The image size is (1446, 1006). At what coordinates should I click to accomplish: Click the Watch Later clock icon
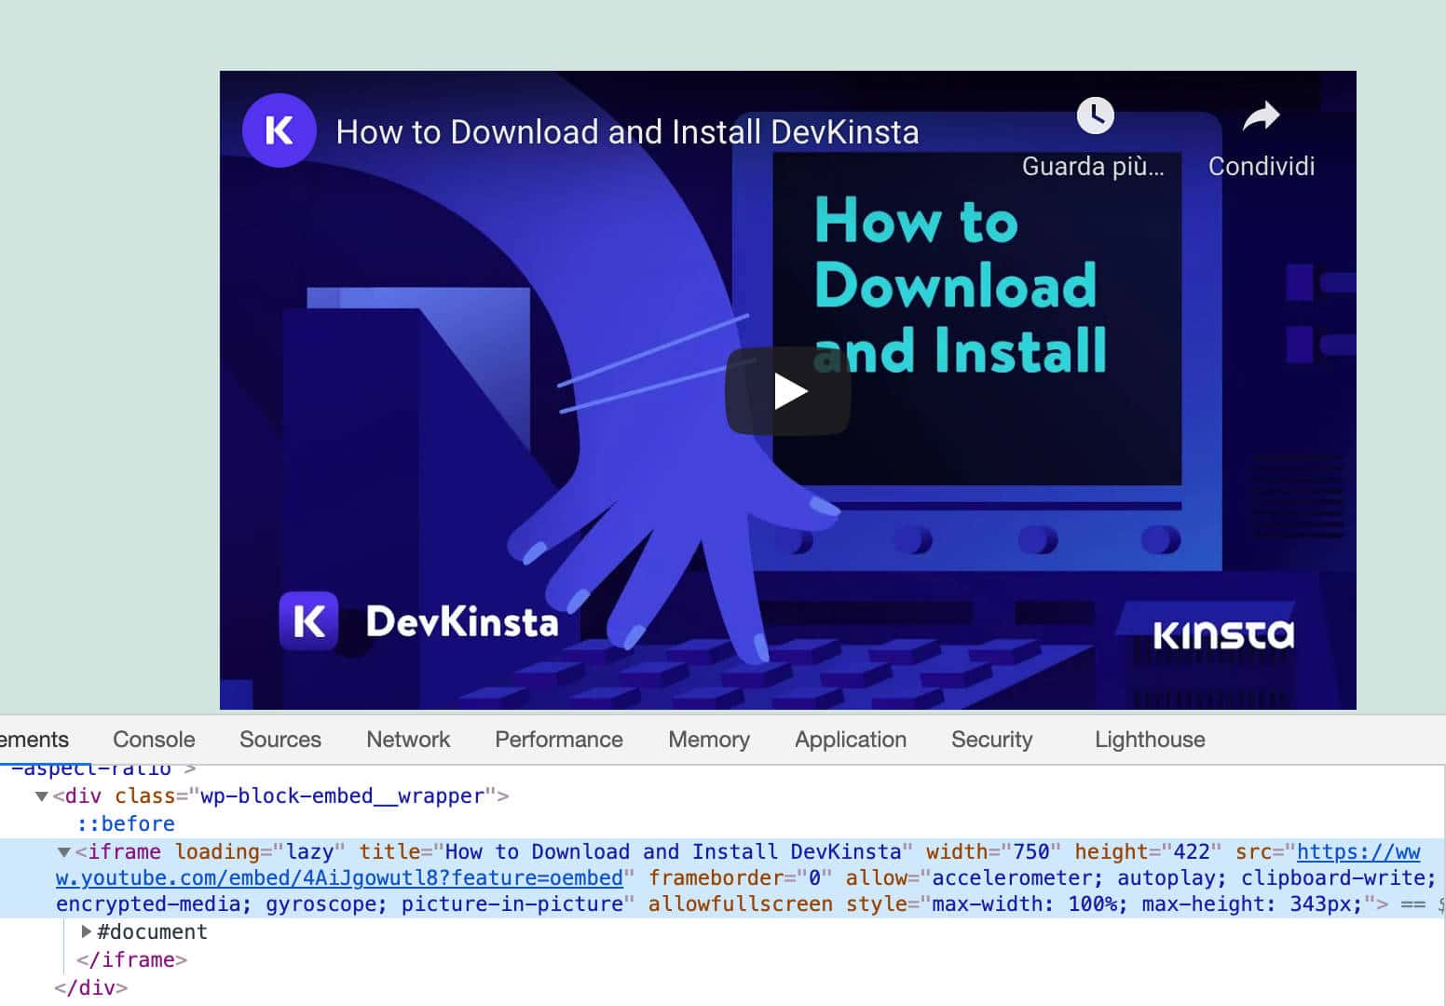coord(1095,116)
